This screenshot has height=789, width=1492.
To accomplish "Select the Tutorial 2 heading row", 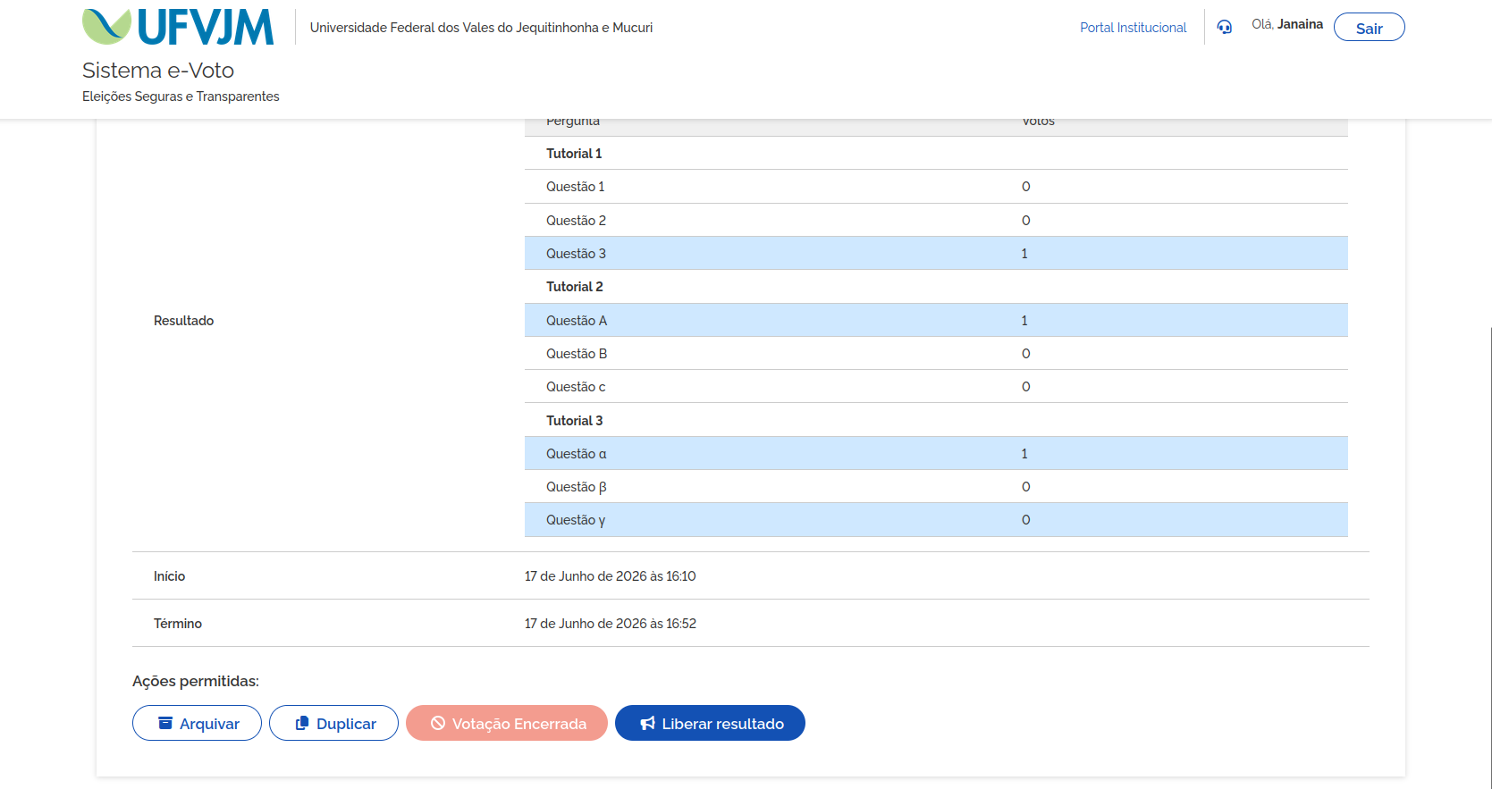I will (x=936, y=287).
